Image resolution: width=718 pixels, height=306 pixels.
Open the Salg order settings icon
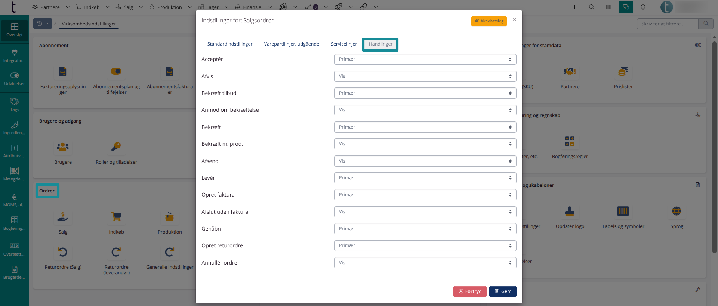pyautogui.click(x=63, y=217)
